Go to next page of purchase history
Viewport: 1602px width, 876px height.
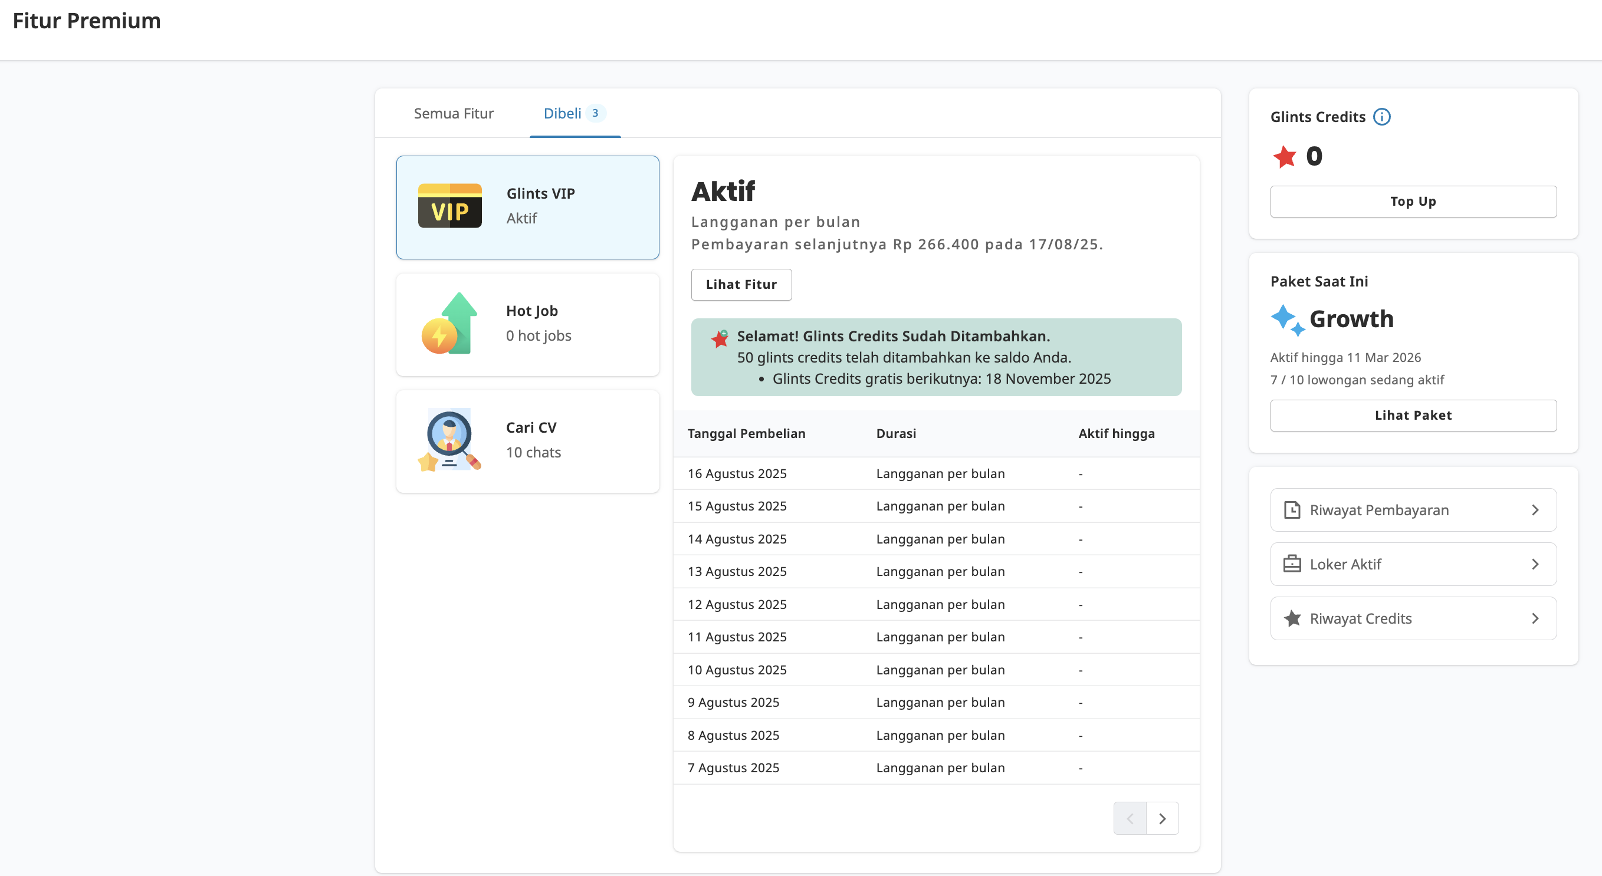1163,818
